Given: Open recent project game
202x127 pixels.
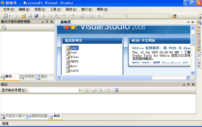Looking at the screenshot, I should (x=72, y=48).
